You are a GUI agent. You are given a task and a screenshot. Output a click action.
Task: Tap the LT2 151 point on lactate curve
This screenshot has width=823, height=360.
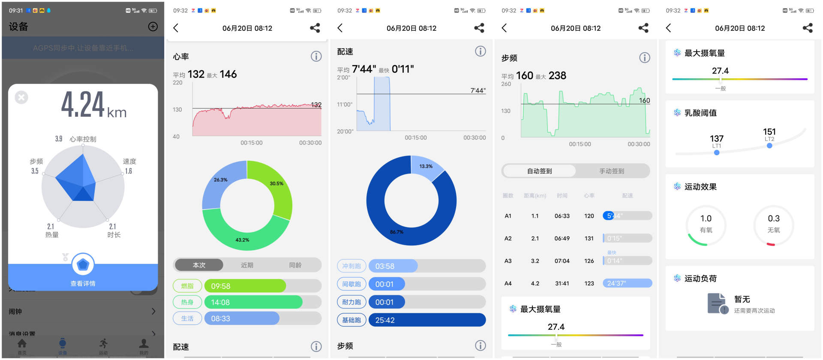click(x=769, y=145)
